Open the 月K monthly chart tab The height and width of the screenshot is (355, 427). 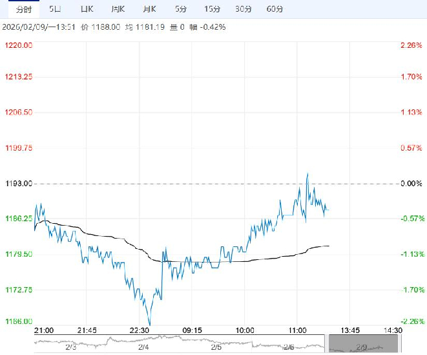pyautogui.click(x=149, y=9)
